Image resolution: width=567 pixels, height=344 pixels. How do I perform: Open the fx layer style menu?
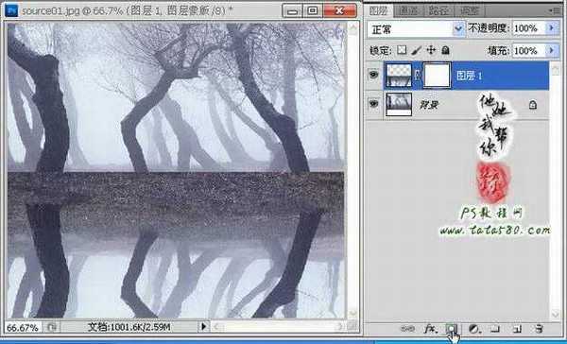tap(430, 329)
